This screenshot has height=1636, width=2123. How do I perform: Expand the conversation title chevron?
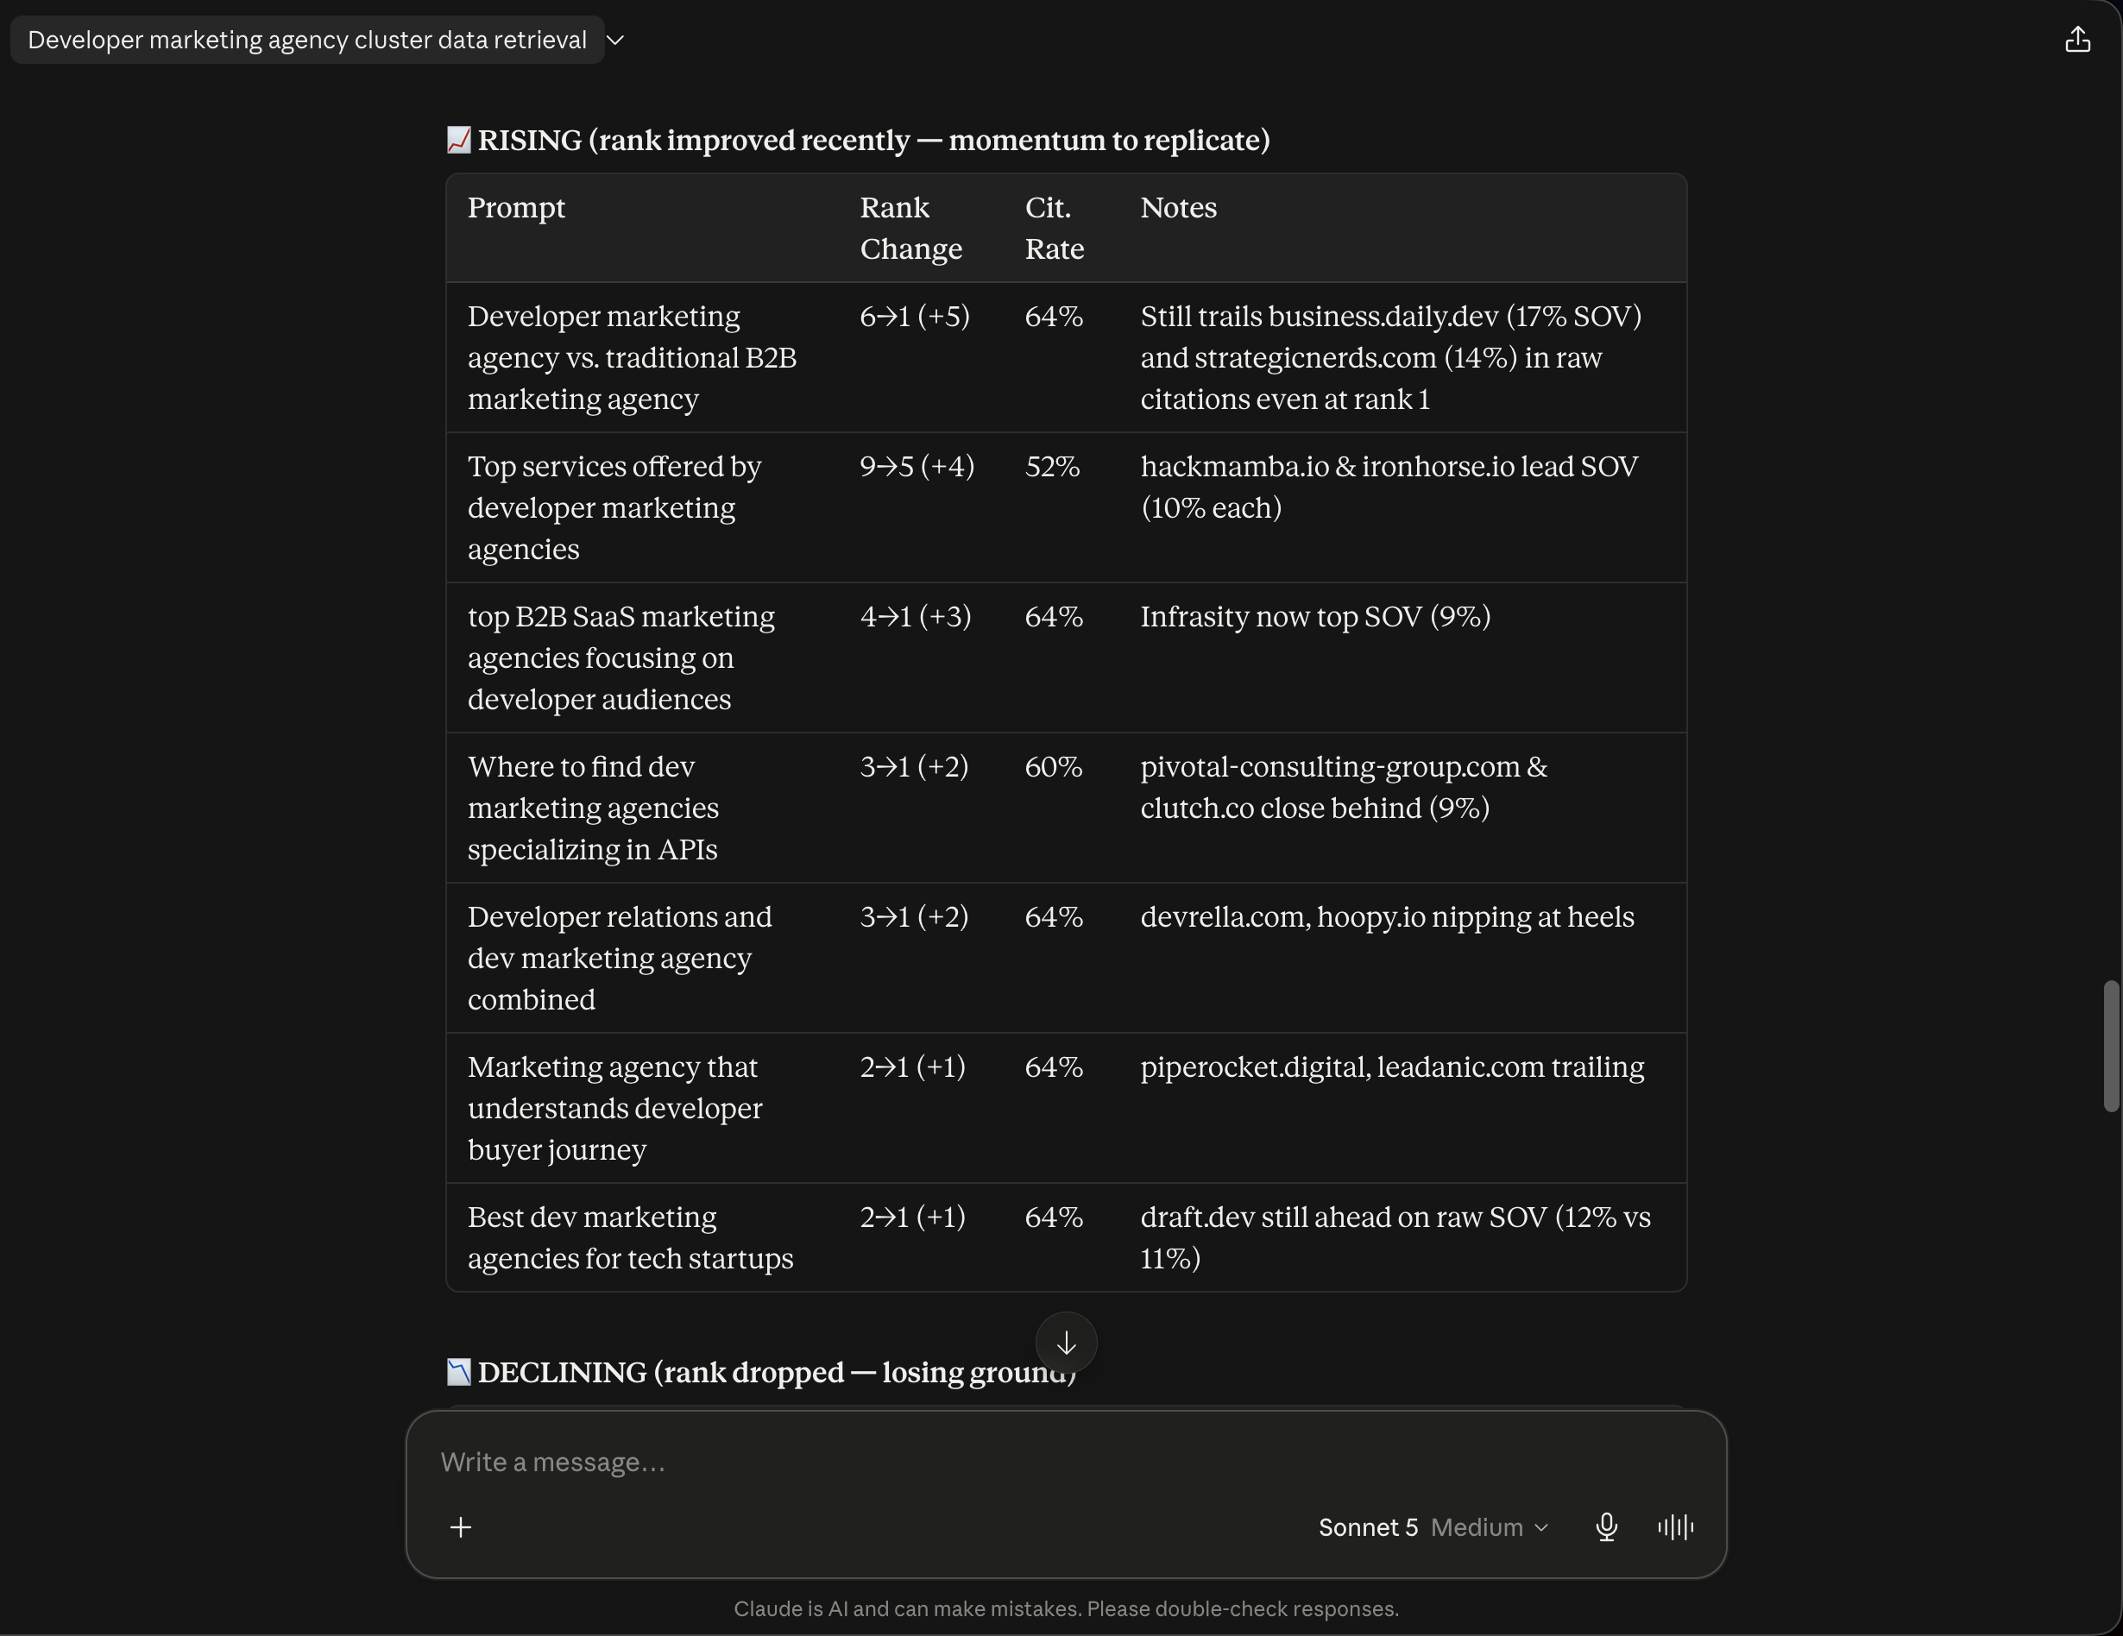(x=615, y=40)
